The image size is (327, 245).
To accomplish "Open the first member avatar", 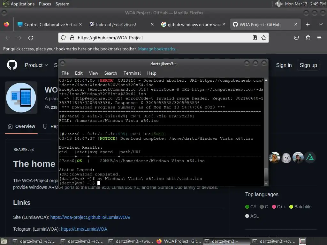I will coord(274,158).
